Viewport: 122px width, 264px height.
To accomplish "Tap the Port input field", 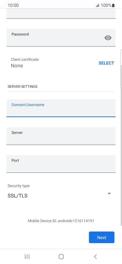I will tap(61, 164).
